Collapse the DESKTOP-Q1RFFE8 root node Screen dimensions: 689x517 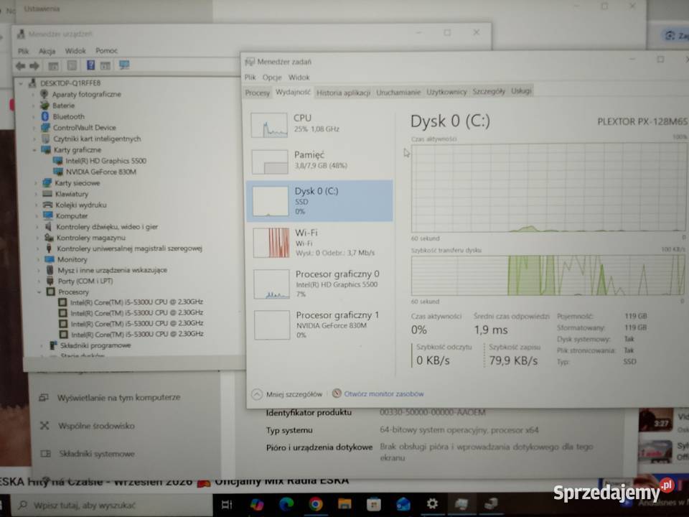pos(20,83)
